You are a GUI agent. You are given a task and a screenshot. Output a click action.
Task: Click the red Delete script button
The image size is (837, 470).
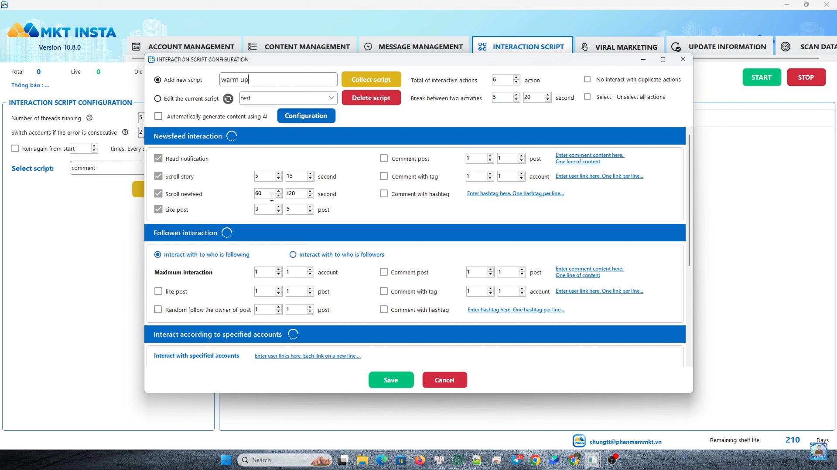click(x=371, y=98)
